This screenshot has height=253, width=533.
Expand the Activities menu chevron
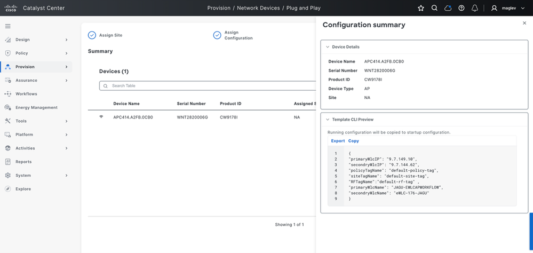(66, 148)
